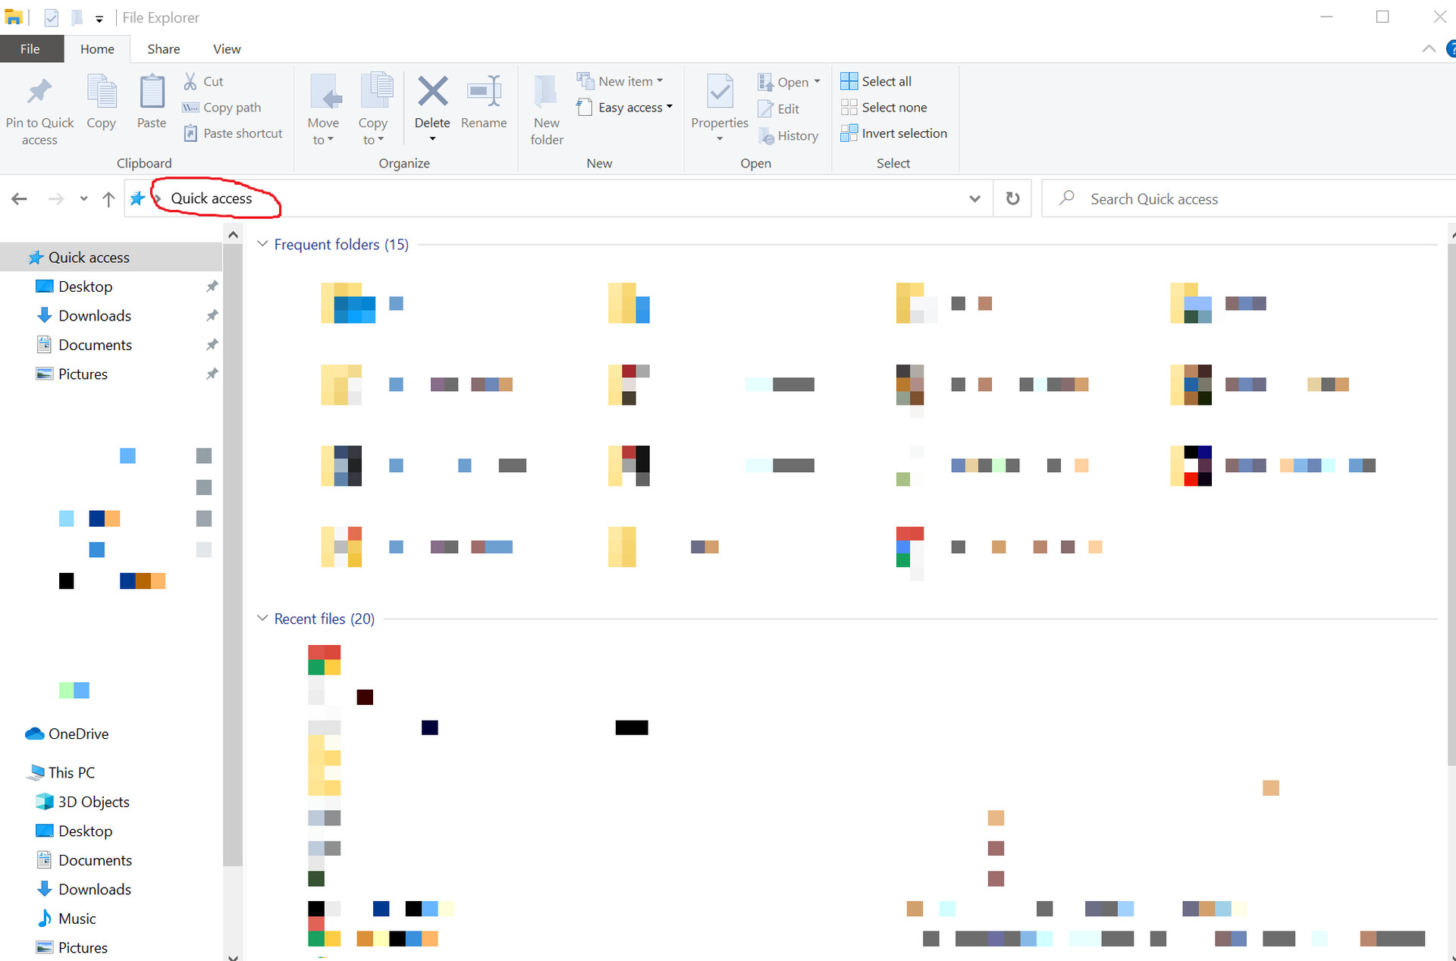
Task: Refresh the current location
Action: [1012, 199]
